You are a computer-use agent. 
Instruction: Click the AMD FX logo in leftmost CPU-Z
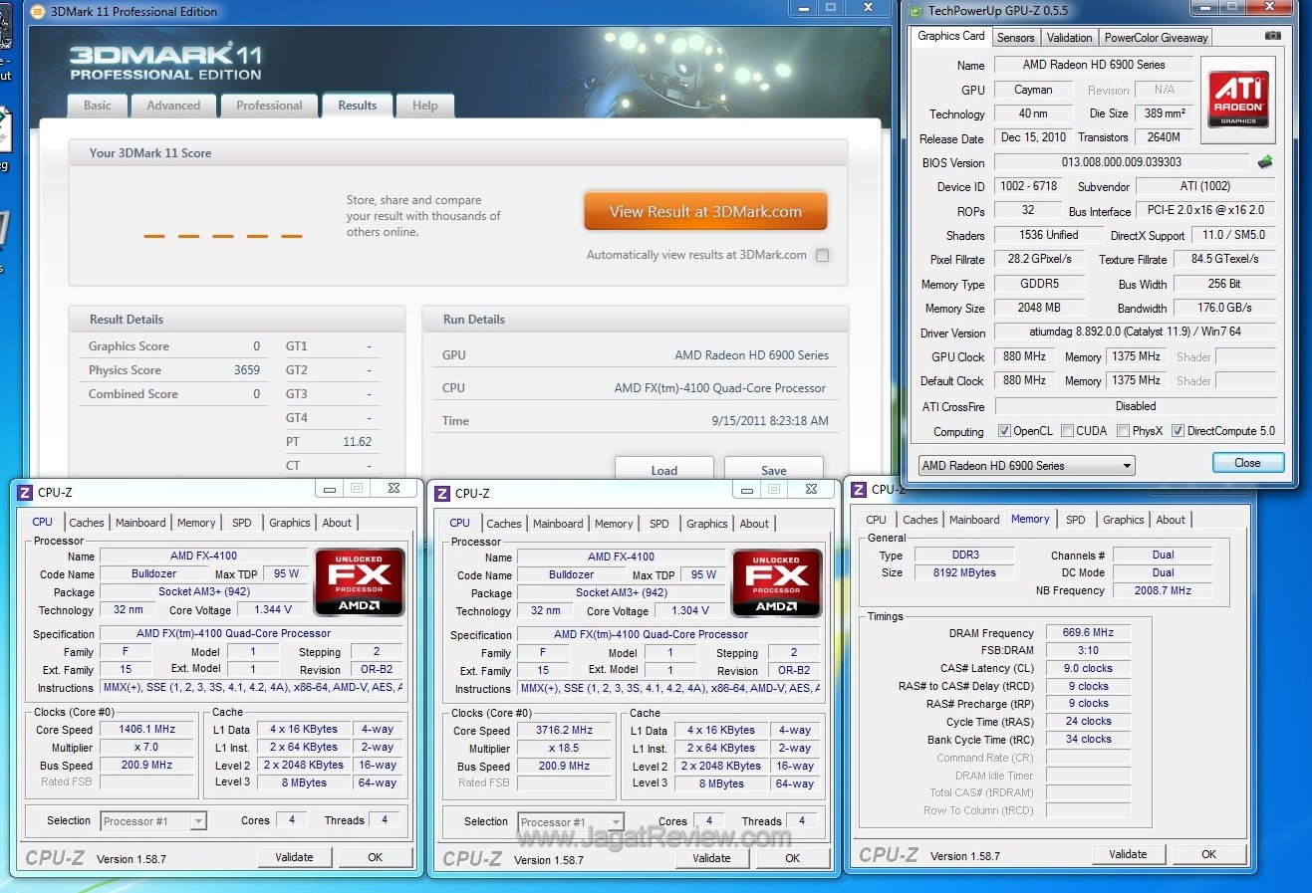(359, 581)
